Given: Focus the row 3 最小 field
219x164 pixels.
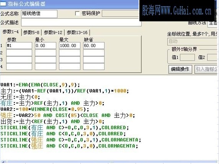Looking at the screenshot, I should coord(46,60).
